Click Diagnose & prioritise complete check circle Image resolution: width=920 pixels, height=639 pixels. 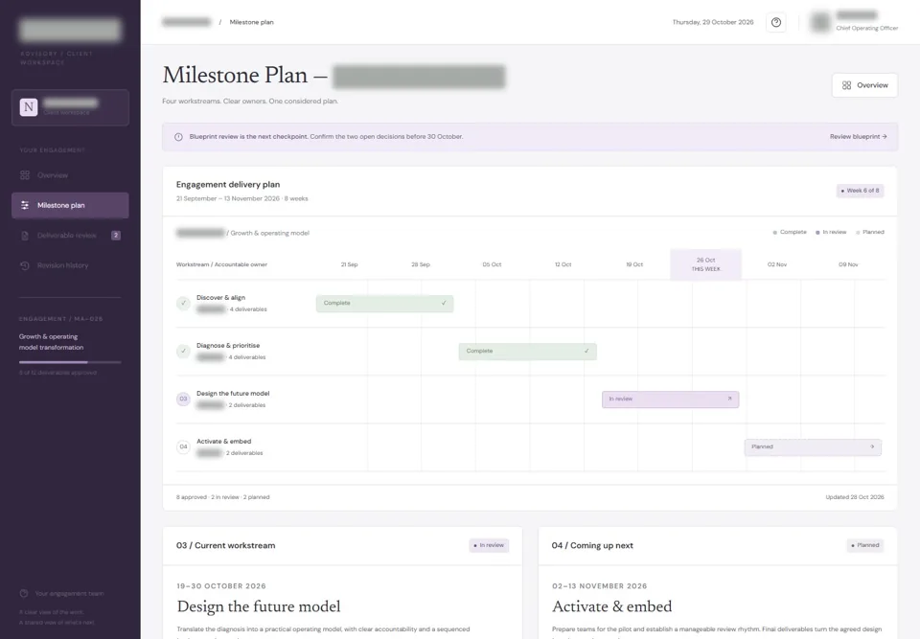183,351
